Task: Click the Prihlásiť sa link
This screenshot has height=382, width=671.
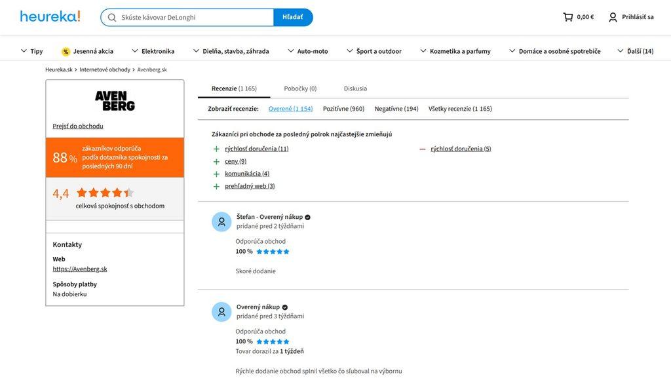Action: coord(638,17)
